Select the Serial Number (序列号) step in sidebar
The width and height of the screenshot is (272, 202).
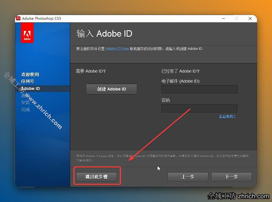tap(27, 81)
